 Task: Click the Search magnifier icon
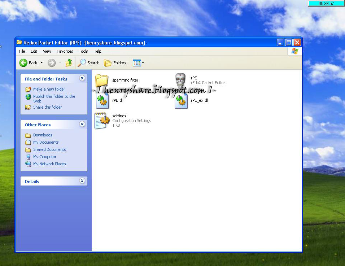(x=82, y=63)
